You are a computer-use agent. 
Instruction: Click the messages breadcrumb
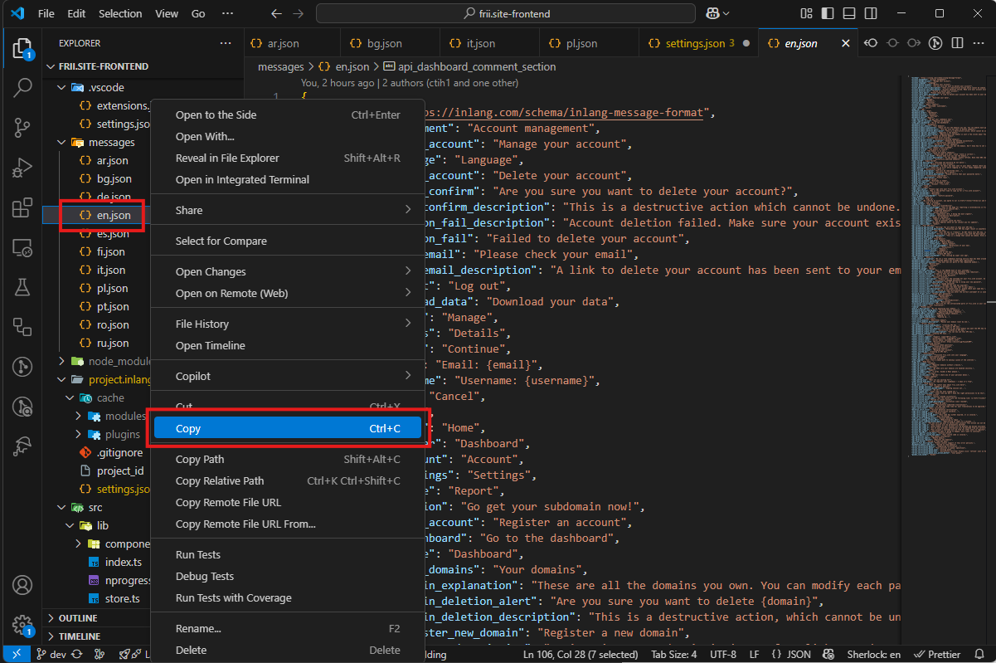(280, 66)
